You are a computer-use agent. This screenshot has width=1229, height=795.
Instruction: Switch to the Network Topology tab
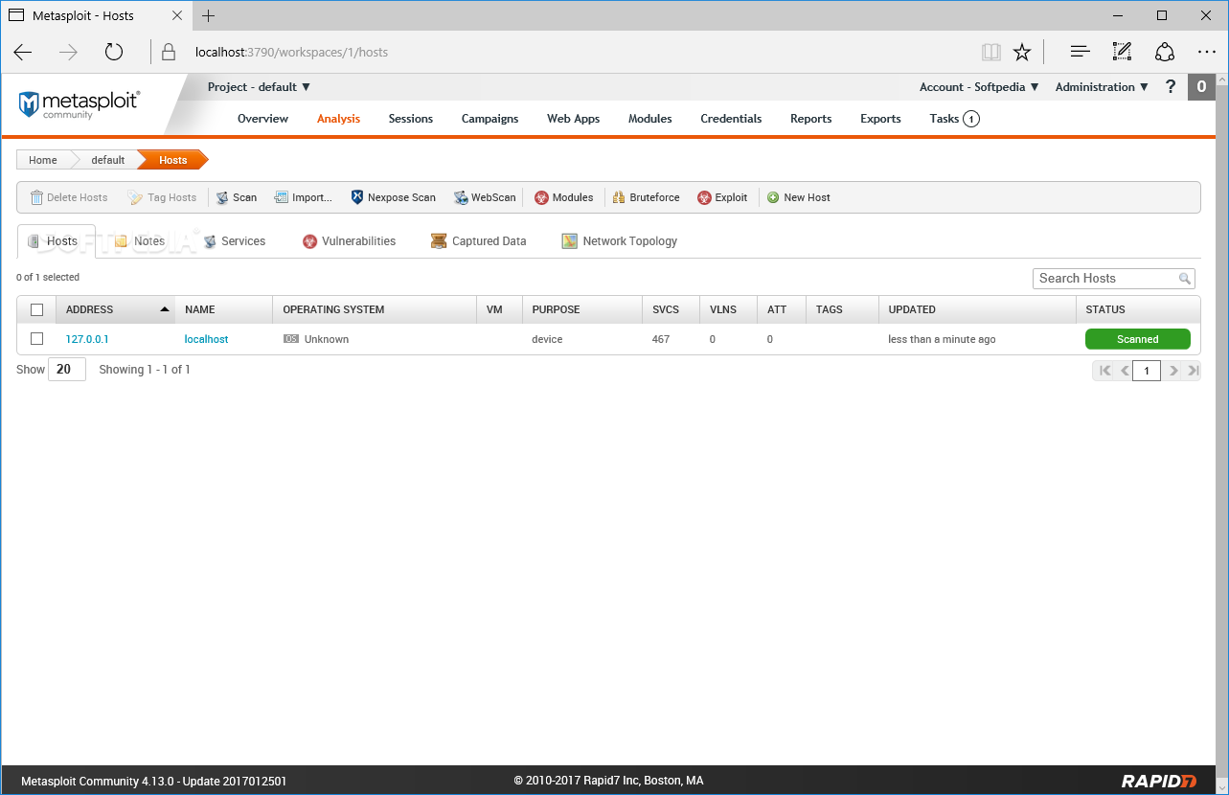620,241
